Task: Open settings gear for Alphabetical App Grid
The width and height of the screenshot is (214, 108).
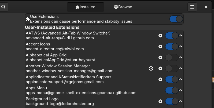Action: pyautogui.click(x=160, y=57)
